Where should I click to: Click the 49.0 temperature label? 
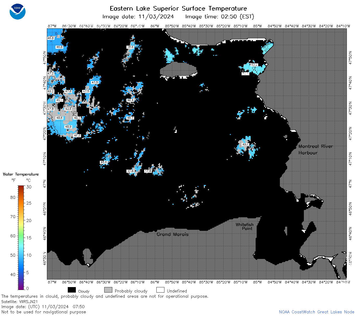[x=245, y=144]
